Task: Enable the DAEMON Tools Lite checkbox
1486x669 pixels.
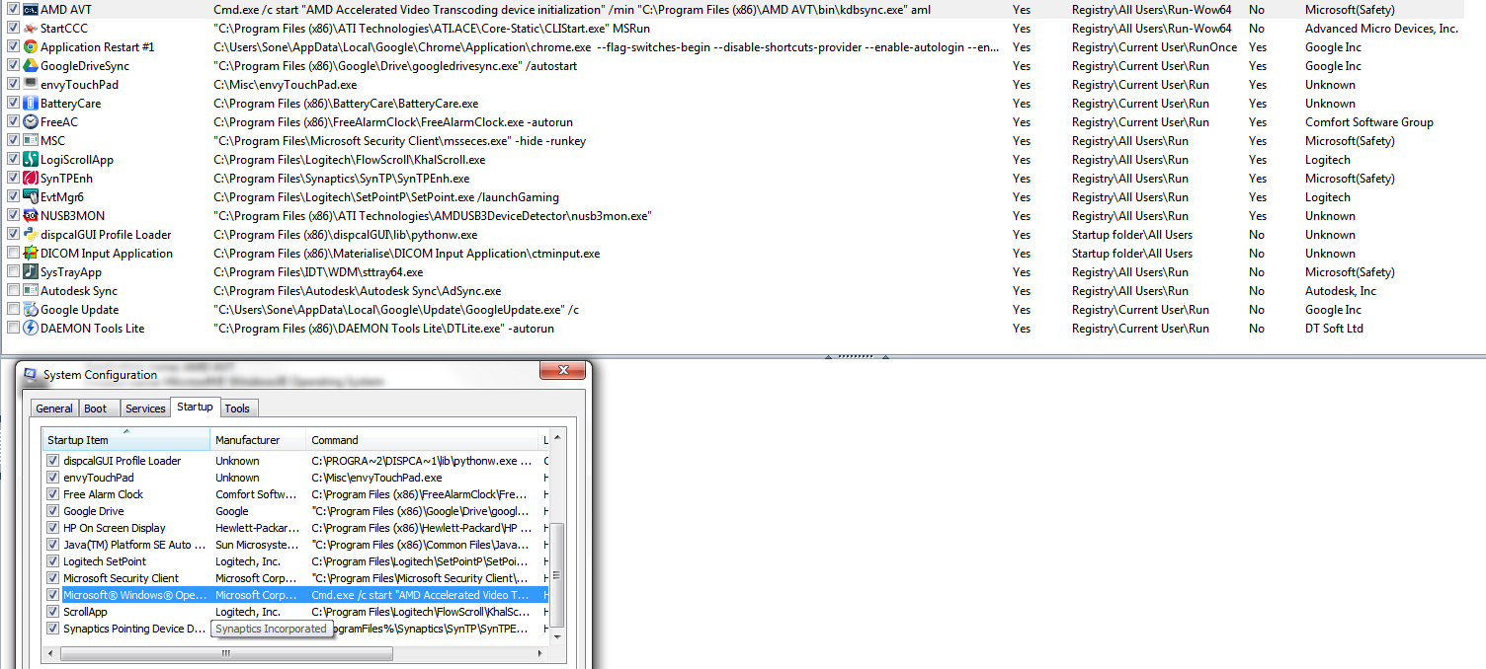Action: tap(13, 329)
